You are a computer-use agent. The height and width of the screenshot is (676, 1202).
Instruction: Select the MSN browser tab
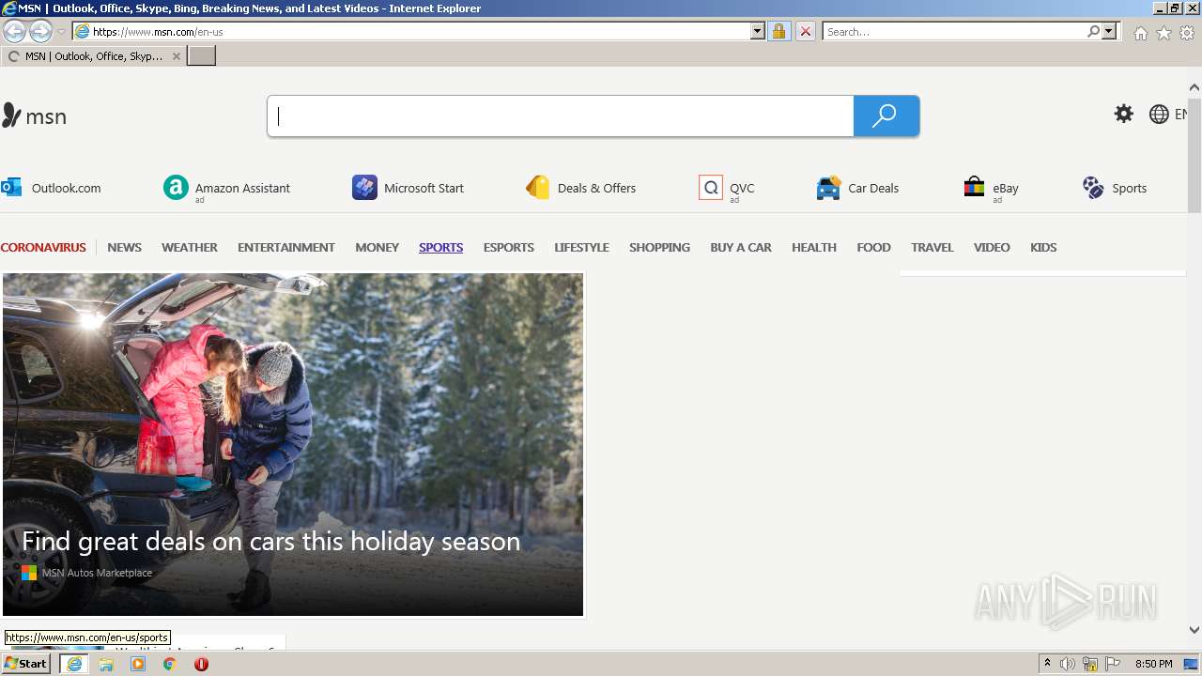93,56
